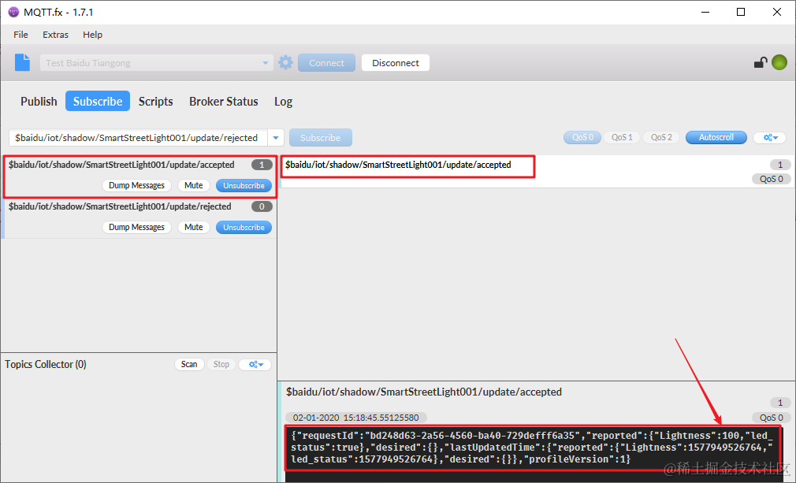Click the Disconnect button
The width and height of the screenshot is (796, 483).
(x=396, y=63)
